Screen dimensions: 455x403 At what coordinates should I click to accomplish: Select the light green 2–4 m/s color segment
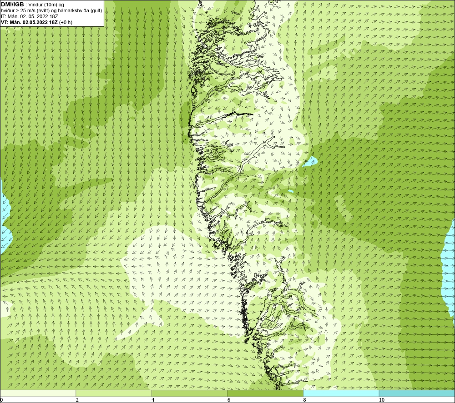coord(114,393)
